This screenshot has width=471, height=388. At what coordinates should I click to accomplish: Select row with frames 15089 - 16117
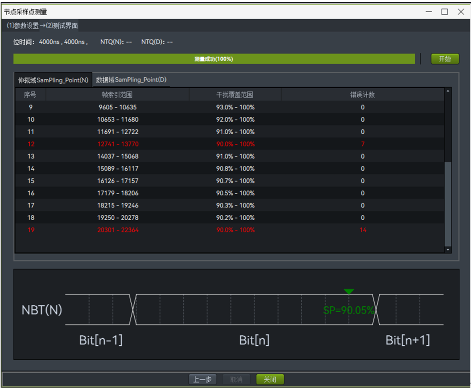pyautogui.click(x=230, y=169)
